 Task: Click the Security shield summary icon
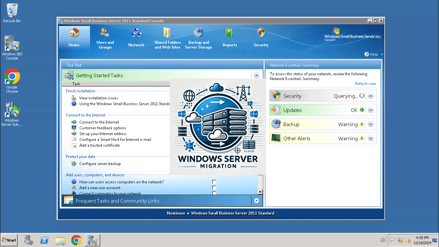pyautogui.click(x=276, y=96)
